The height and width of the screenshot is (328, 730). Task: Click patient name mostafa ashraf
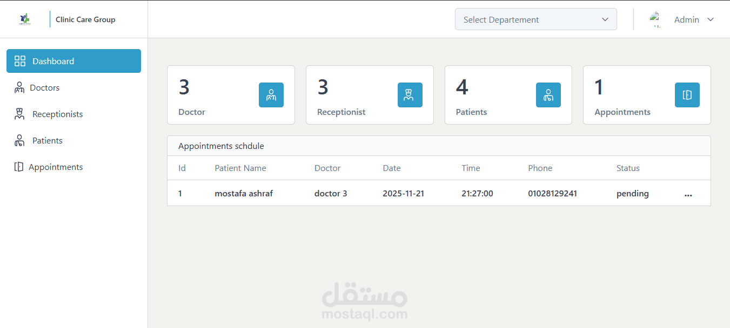pos(244,194)
